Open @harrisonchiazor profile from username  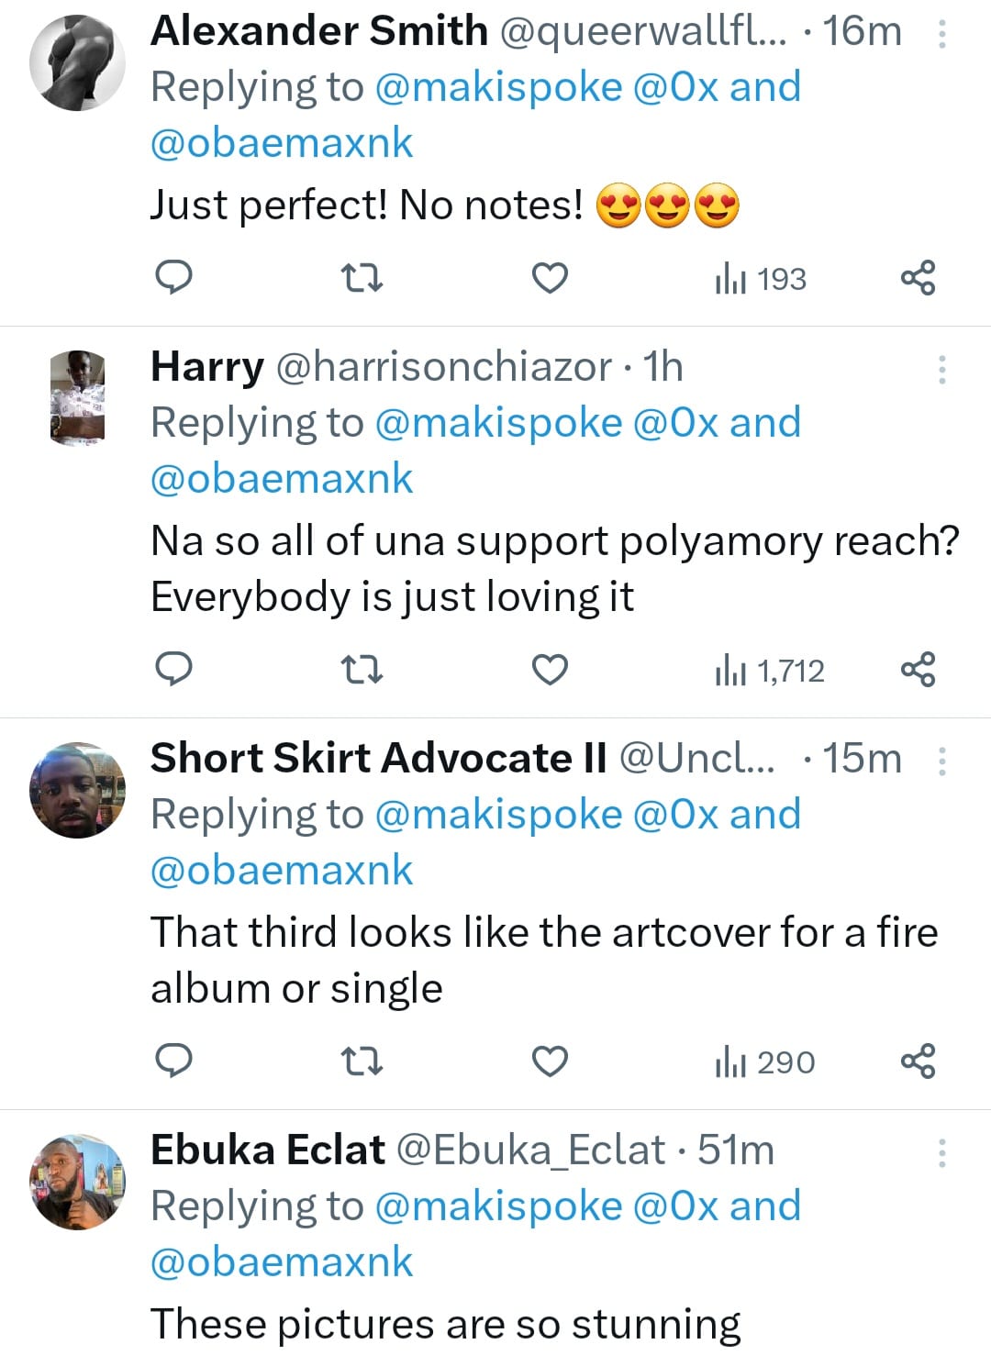pos(443,367)
